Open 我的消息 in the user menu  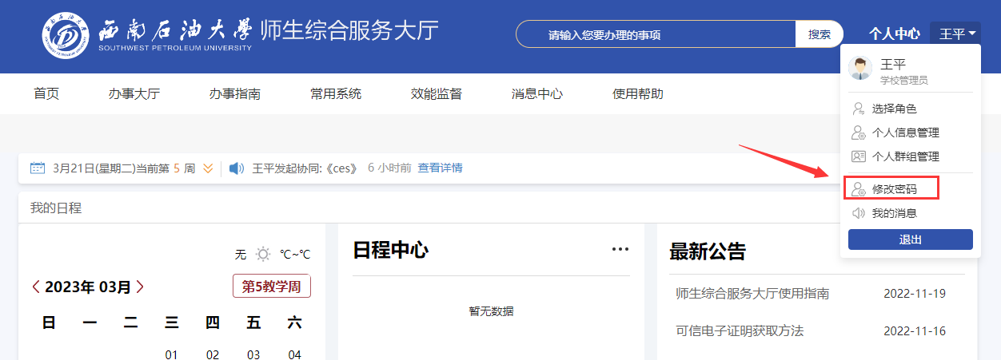click(x=894, y=213)
